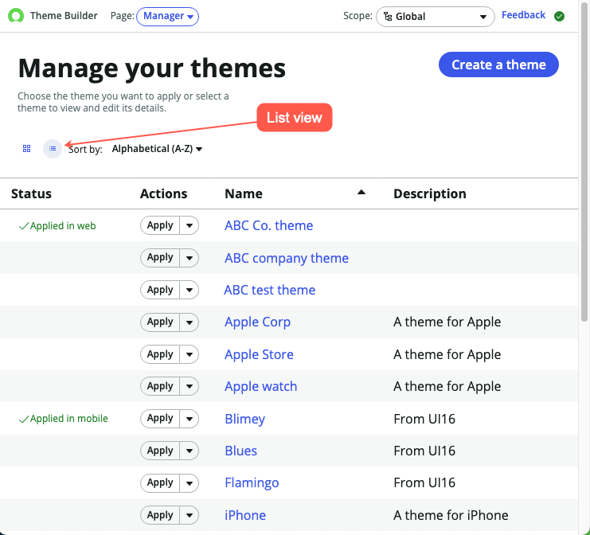The width and height of the screenshot is (590, 535).
Task: Apply the iPhone theme
Action: coord(160,515)
